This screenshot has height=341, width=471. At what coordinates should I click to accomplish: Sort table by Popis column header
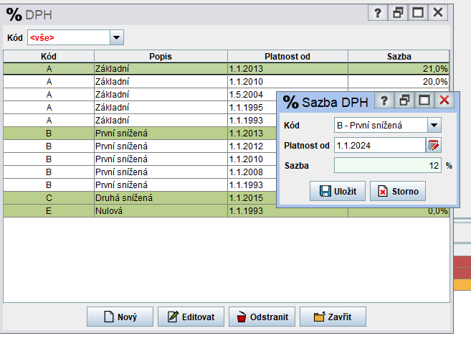(161, 56)
